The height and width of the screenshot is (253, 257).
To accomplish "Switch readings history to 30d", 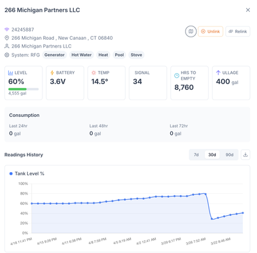I will (x=212, y=155).
